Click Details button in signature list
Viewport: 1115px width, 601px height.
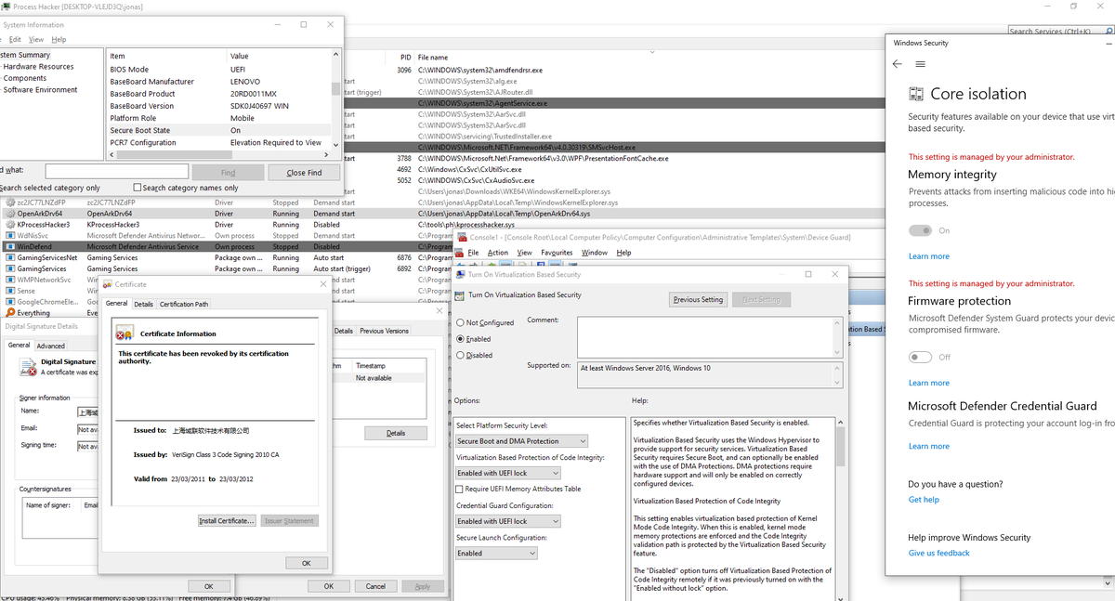click(x=396, y=433)
